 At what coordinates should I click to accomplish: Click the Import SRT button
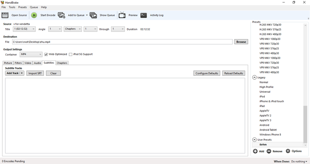[x=35, y=73]
